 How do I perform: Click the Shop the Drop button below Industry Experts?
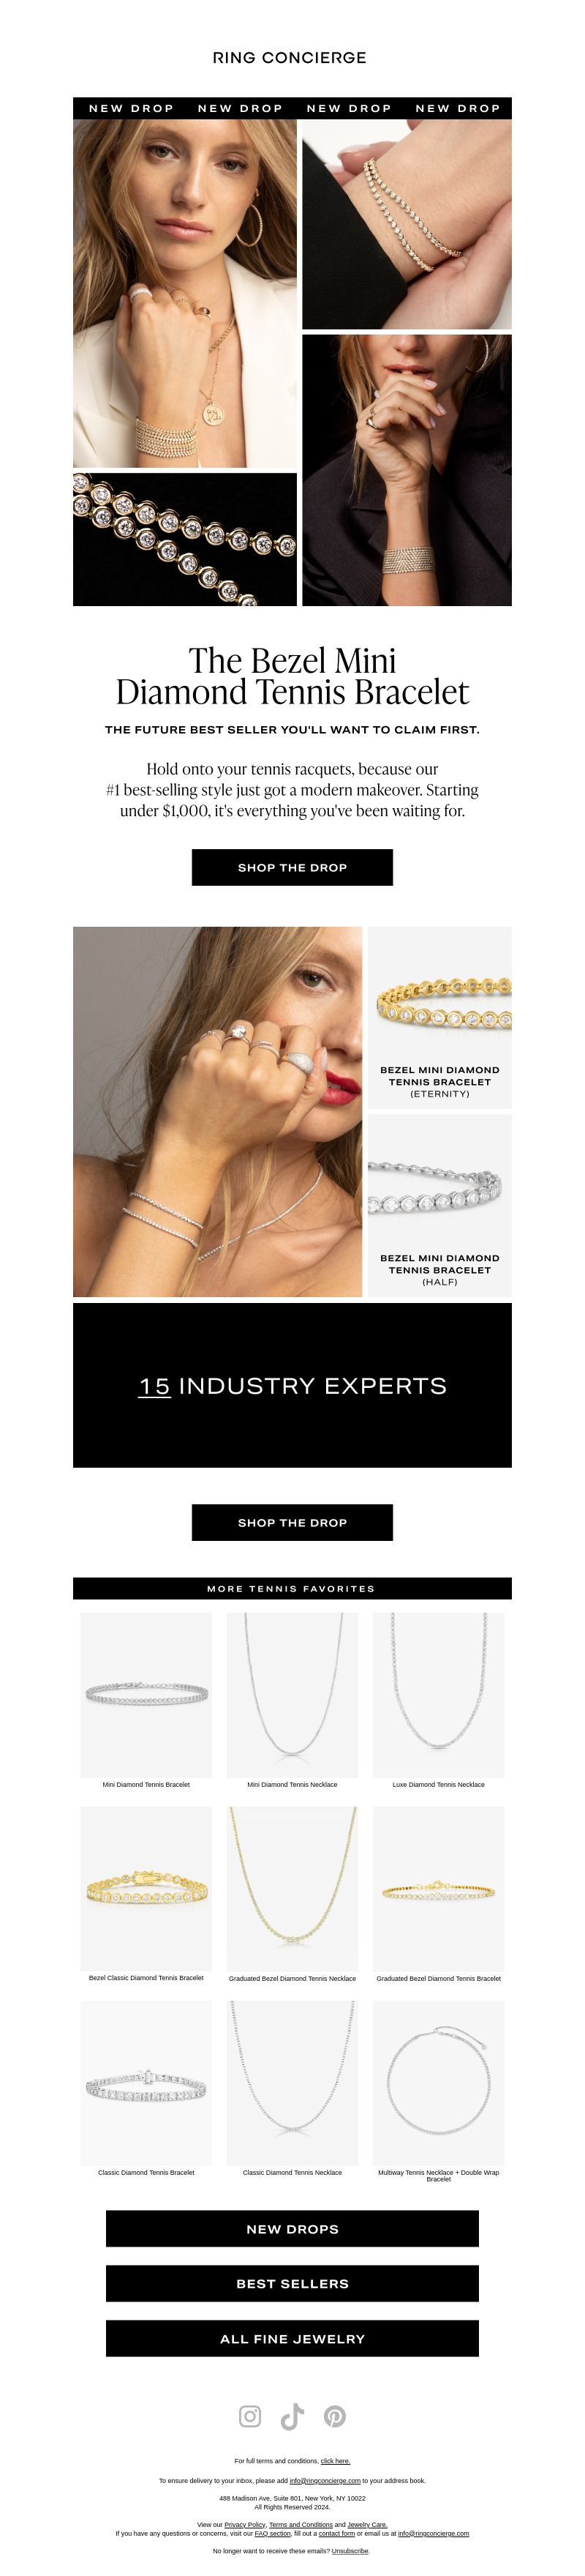click(292, 1522)
